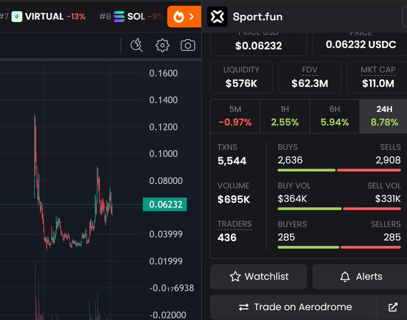Click the 0.08000 price axis label
The width and height of the screenshot is (407, 320).
(166, 181)
